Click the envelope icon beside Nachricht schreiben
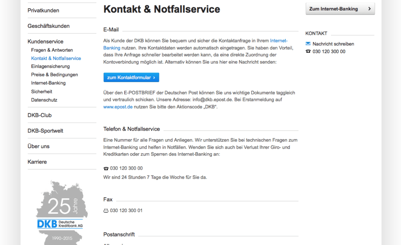Image resolution: width=401 pixels, height=245 pixels. 308,44
